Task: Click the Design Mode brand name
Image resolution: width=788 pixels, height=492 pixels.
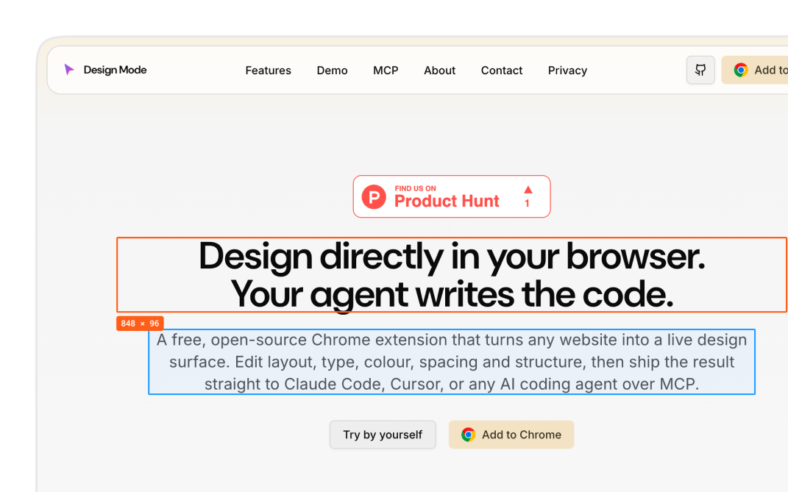Action: (x=115, y=70)
